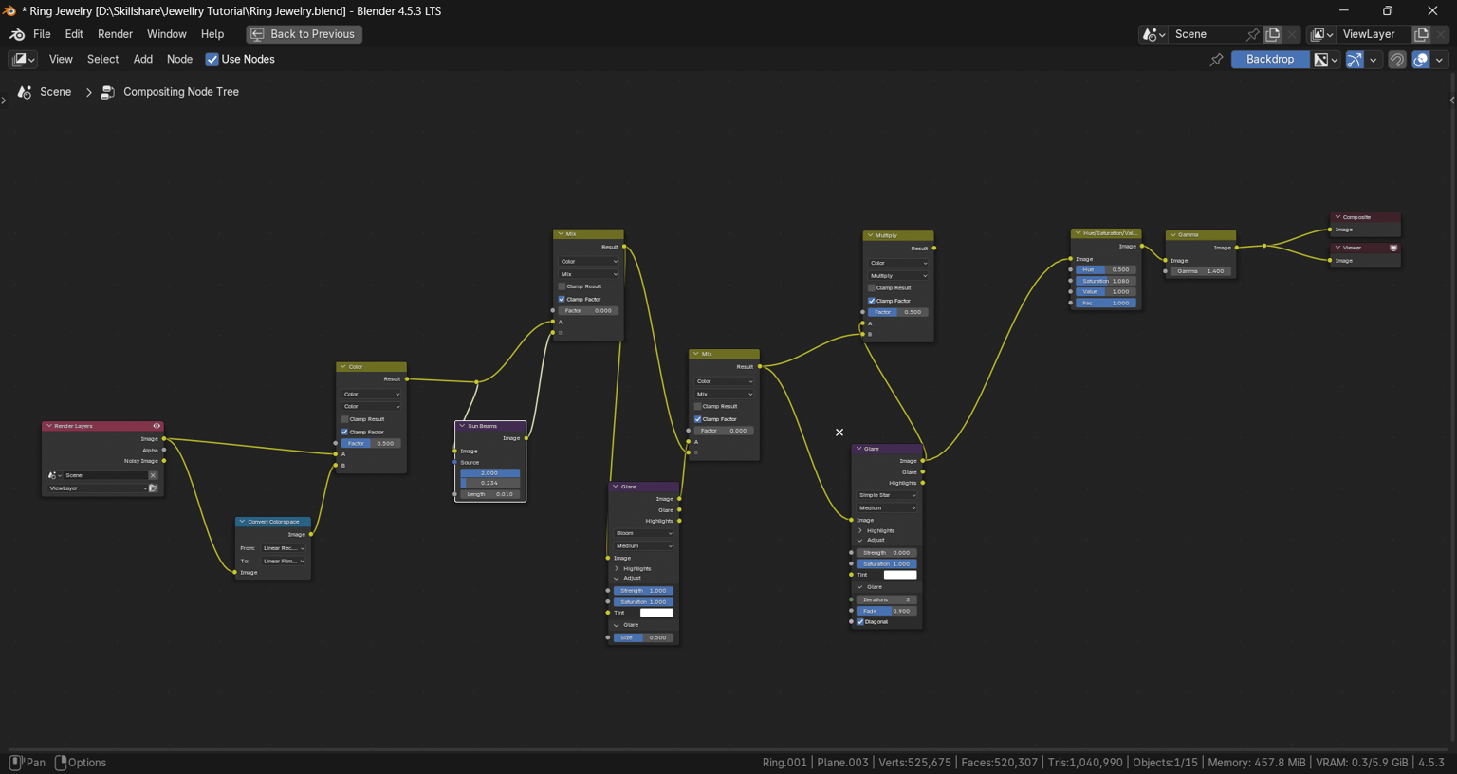Open backdrop channels dropdown beside Backdrop
Screen dimensions: 1457x774
coord(1326,60)
